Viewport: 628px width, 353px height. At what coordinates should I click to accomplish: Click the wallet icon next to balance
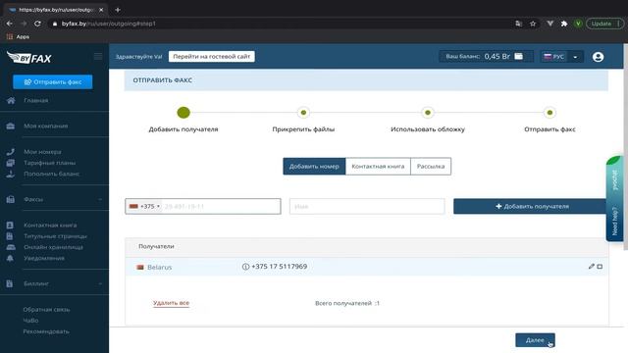point(519,57)
